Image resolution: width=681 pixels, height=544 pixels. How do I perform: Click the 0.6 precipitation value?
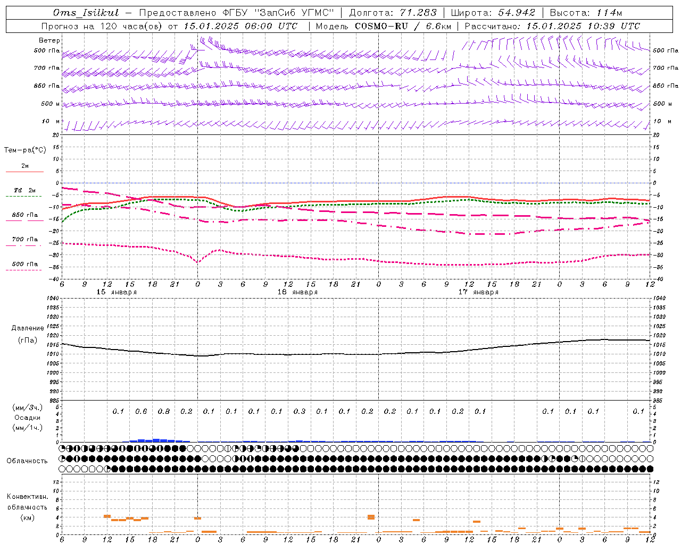pos(141,411)
